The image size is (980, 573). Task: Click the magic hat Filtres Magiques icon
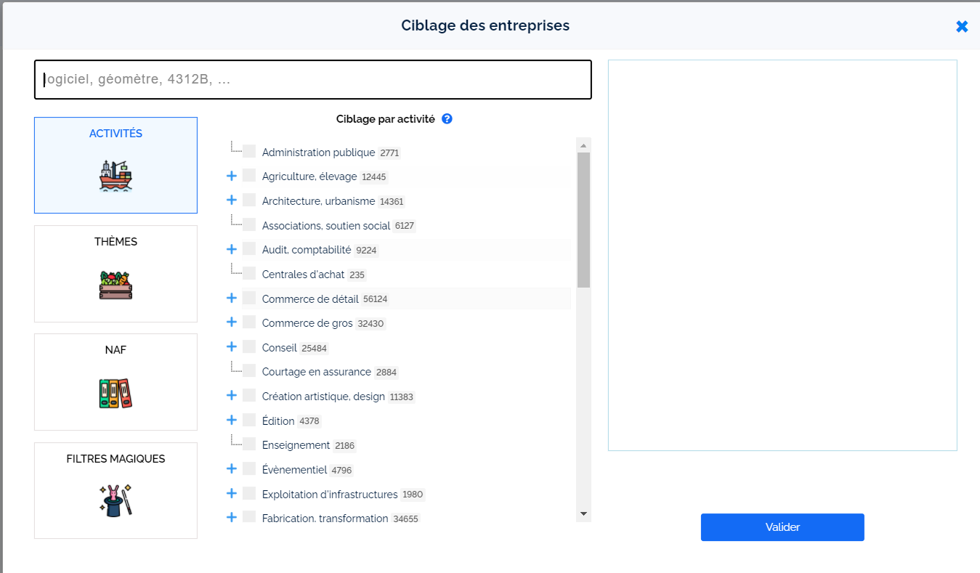point(116,500)
